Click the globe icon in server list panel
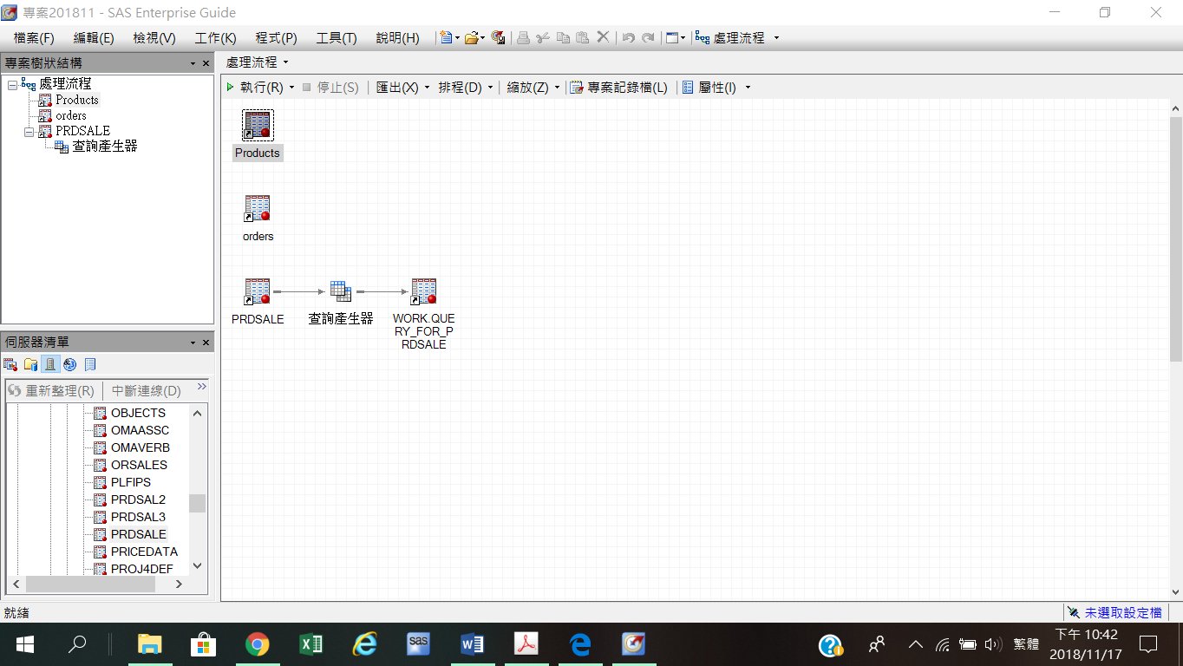This screenshot has width=1183, height=666. click(69, 364)
